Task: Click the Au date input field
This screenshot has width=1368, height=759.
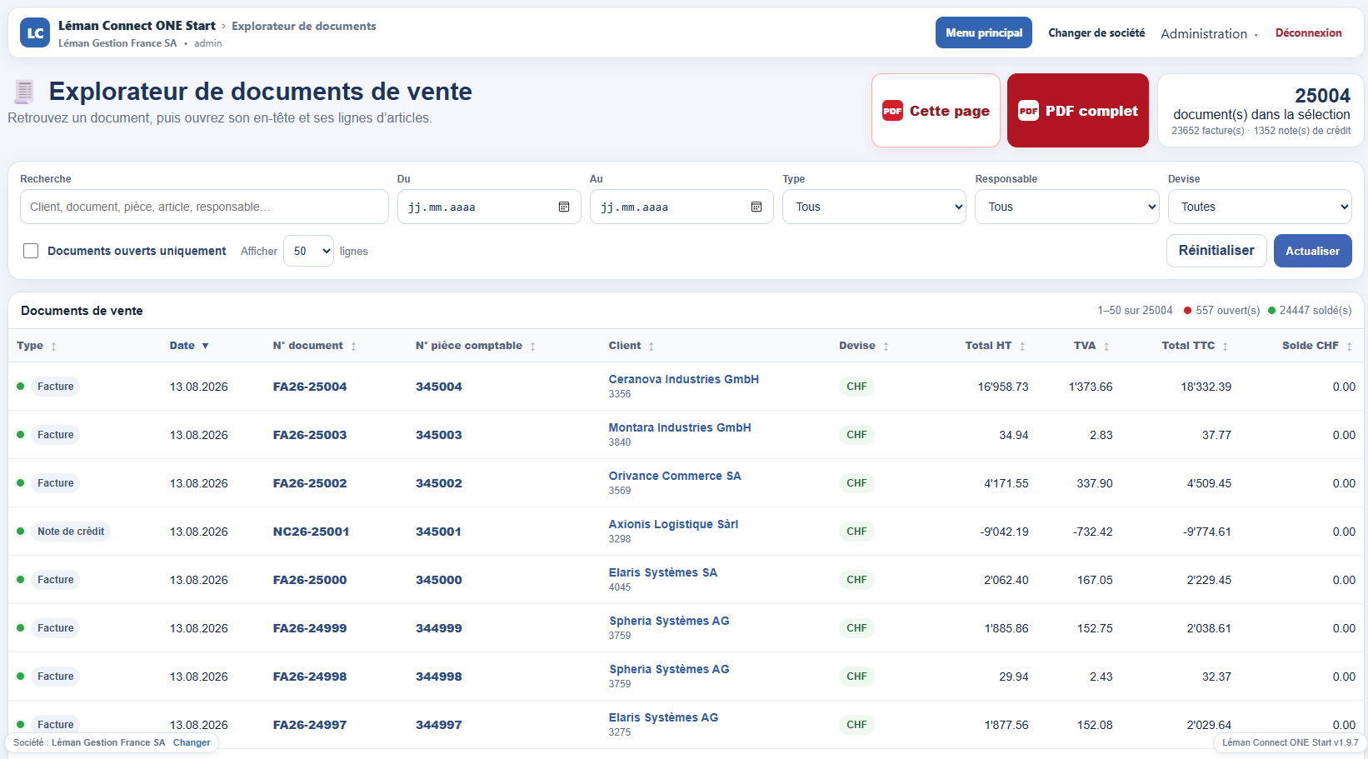Action: 682,207
